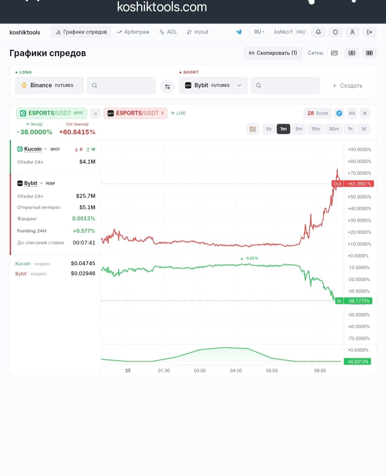Open notifications bell icon

tap(318, 32)
